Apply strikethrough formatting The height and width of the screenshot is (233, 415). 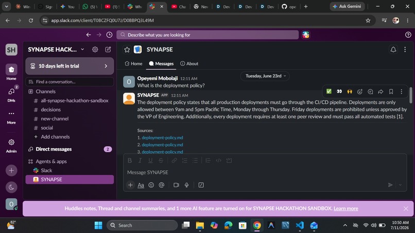pos(161,160)
